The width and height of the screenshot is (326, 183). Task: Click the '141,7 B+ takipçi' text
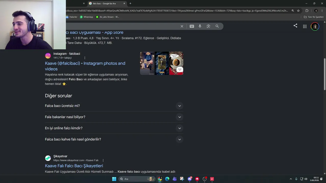(62, 58)
